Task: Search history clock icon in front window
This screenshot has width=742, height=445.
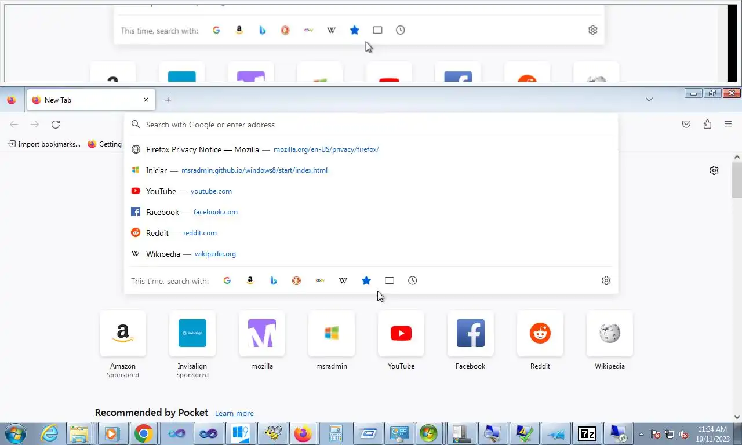Action: (x=413, y=280)
